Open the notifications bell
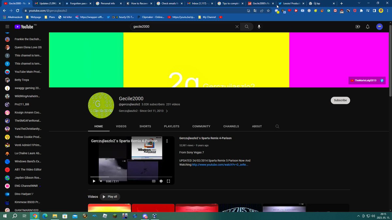The width and height of the screenshot is (392, 220). (x=367, y=27)
